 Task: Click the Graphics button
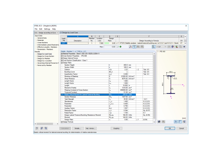click(x=116, y=129)
